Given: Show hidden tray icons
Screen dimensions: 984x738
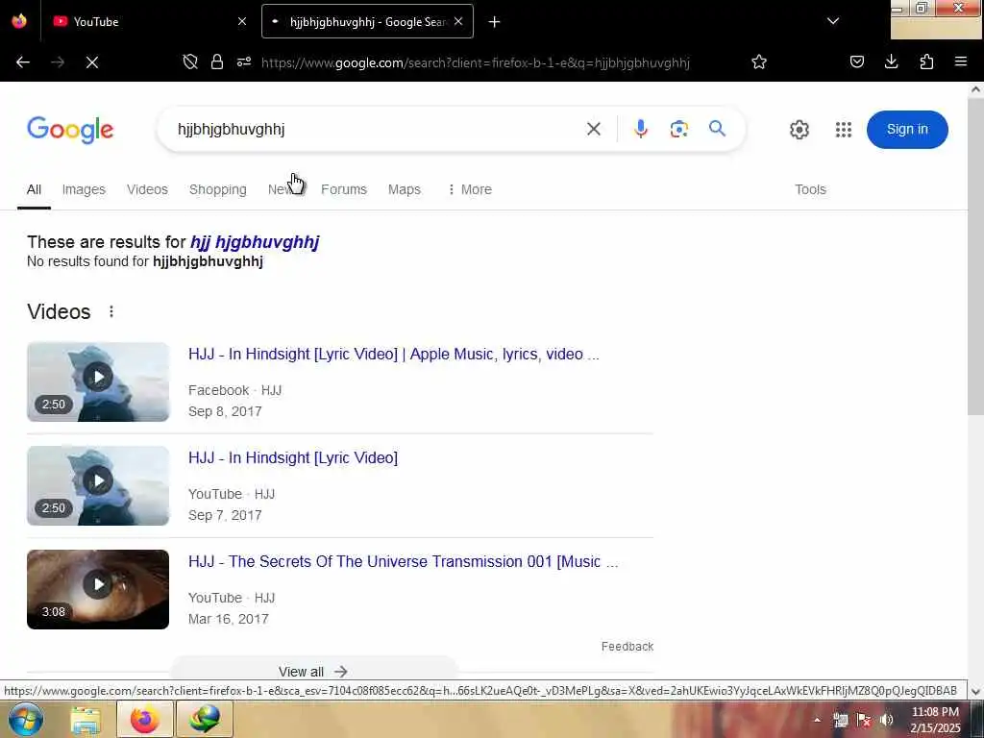Looking at the screenshot, I should tap(817, 720).
